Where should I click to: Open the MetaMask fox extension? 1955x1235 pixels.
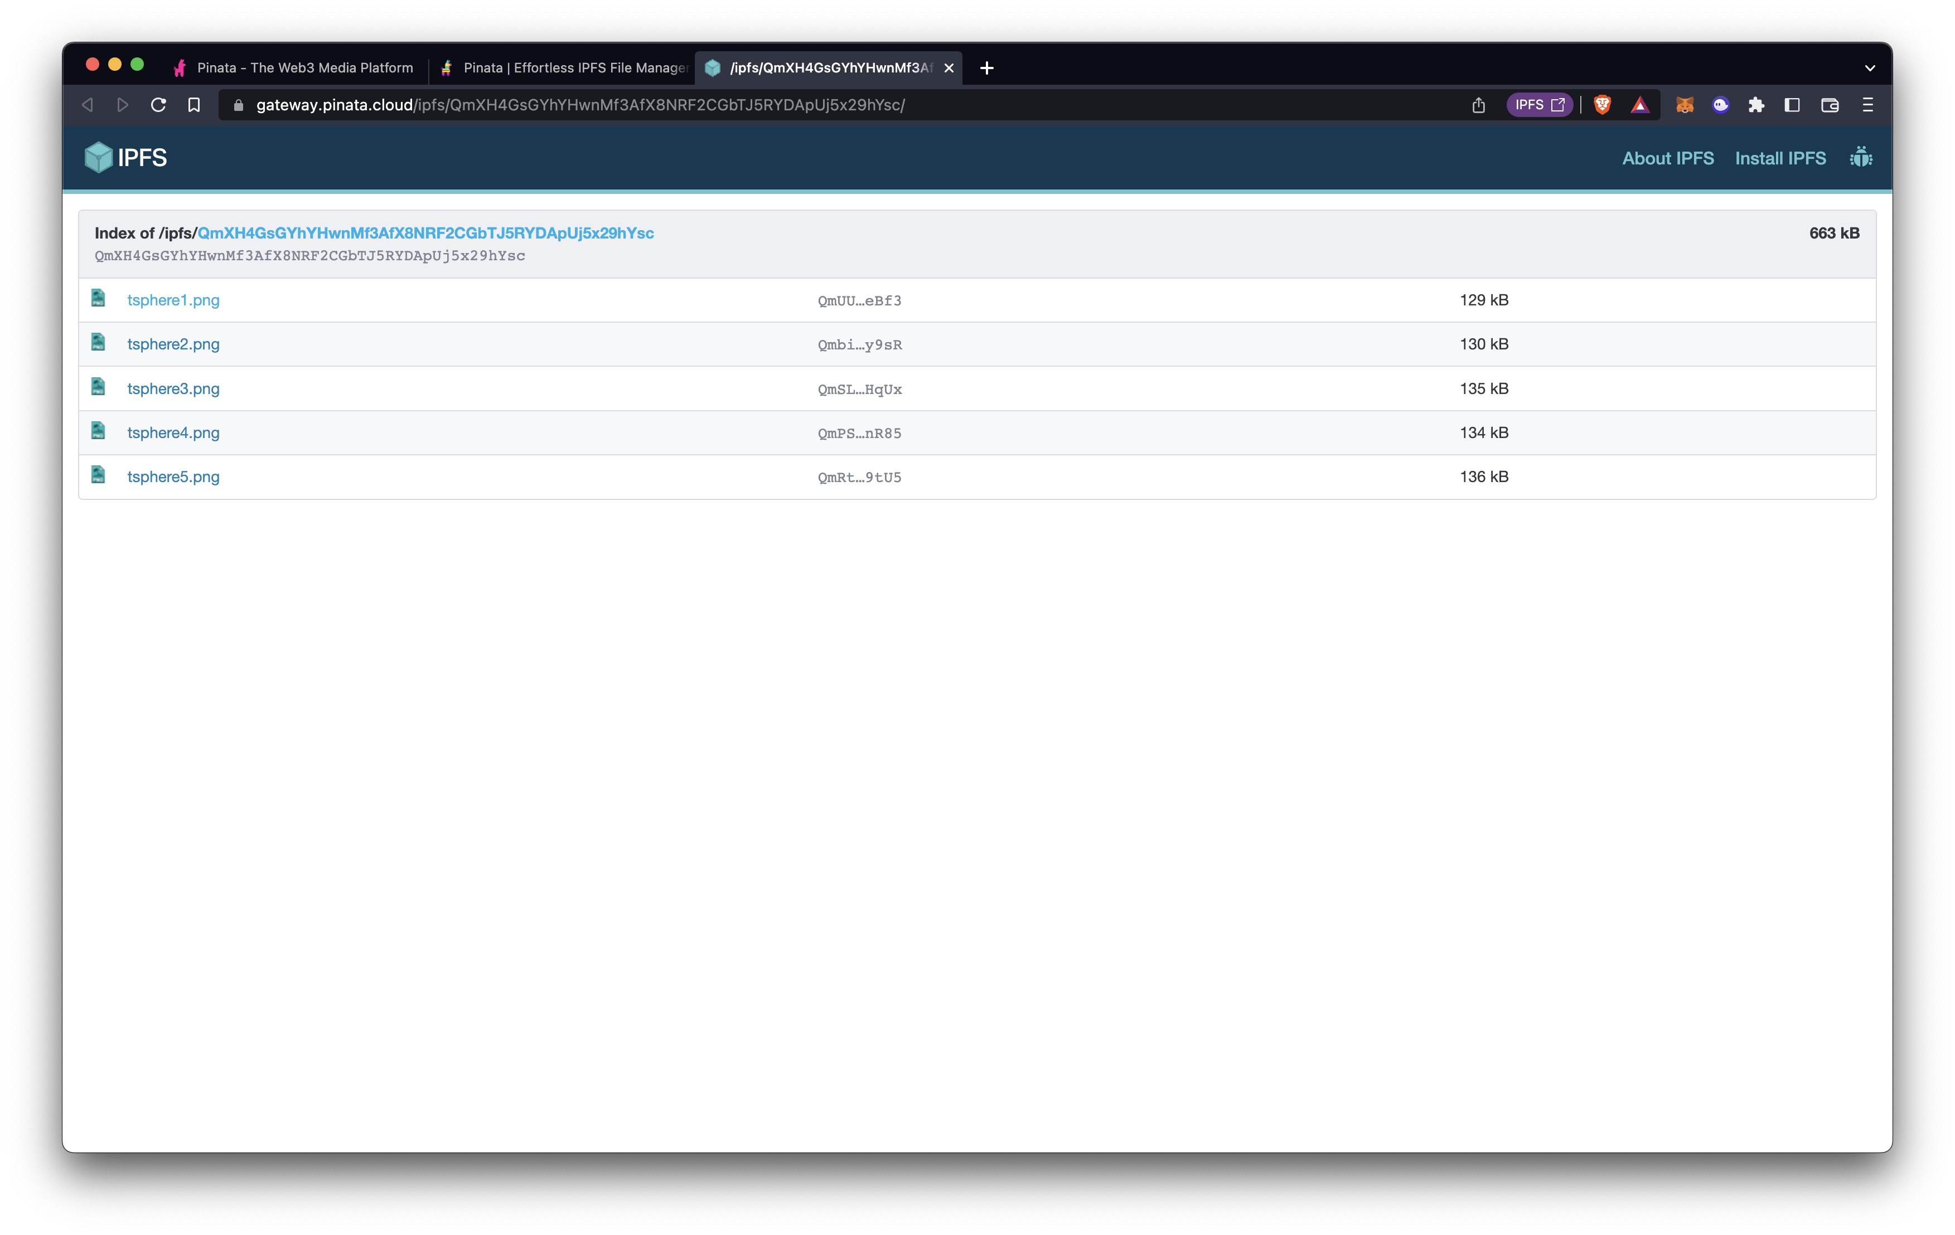tap(1685, 105)
